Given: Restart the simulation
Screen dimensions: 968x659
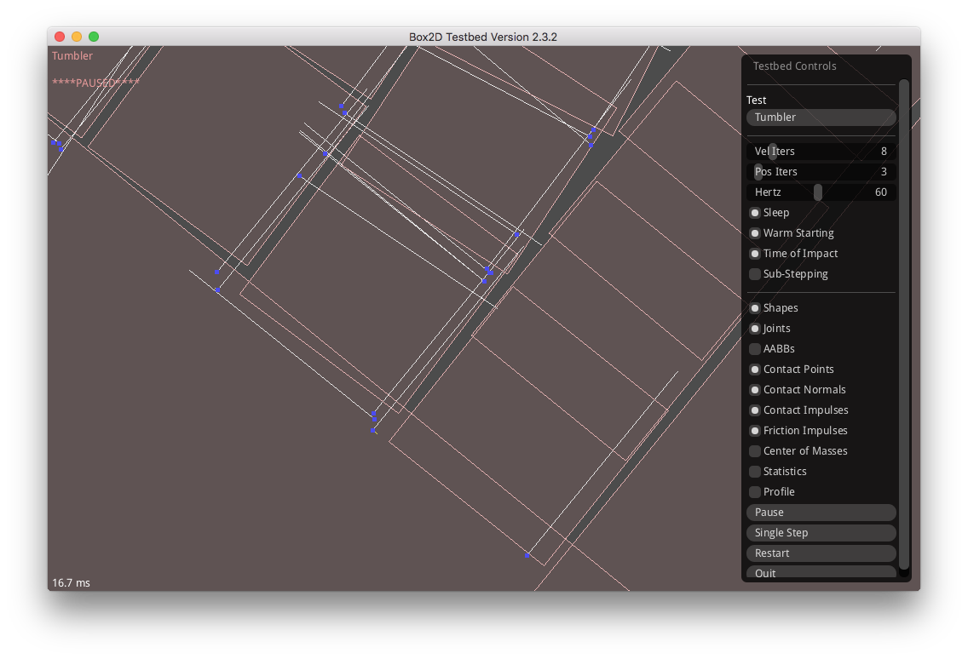Looking at the screenshot, I should click(821, 553).
